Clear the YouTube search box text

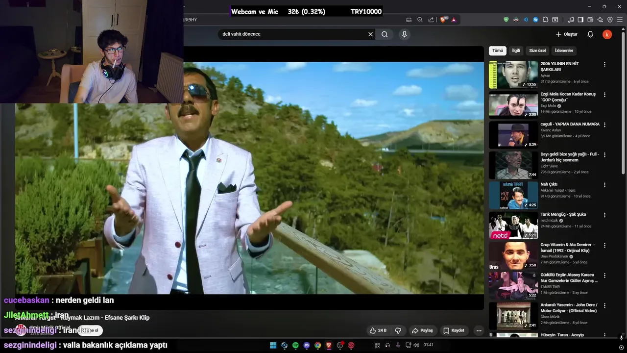click(370, 34)
